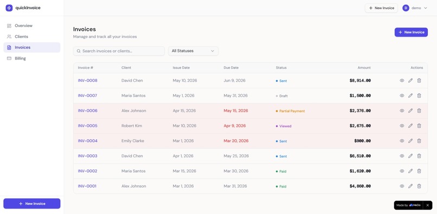437x214 pixels.
Task: Delete invoice INV-0007 with the trash icon
Action: click(419, 95)
